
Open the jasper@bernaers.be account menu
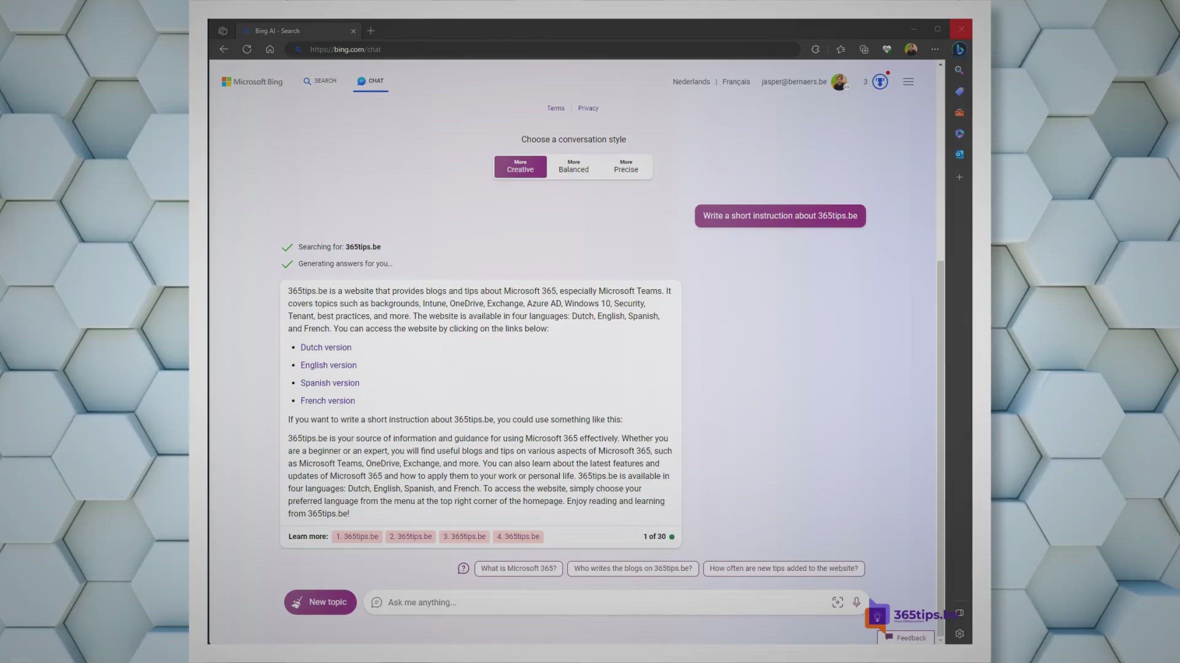pyautogui.click(x=804, y=82)
